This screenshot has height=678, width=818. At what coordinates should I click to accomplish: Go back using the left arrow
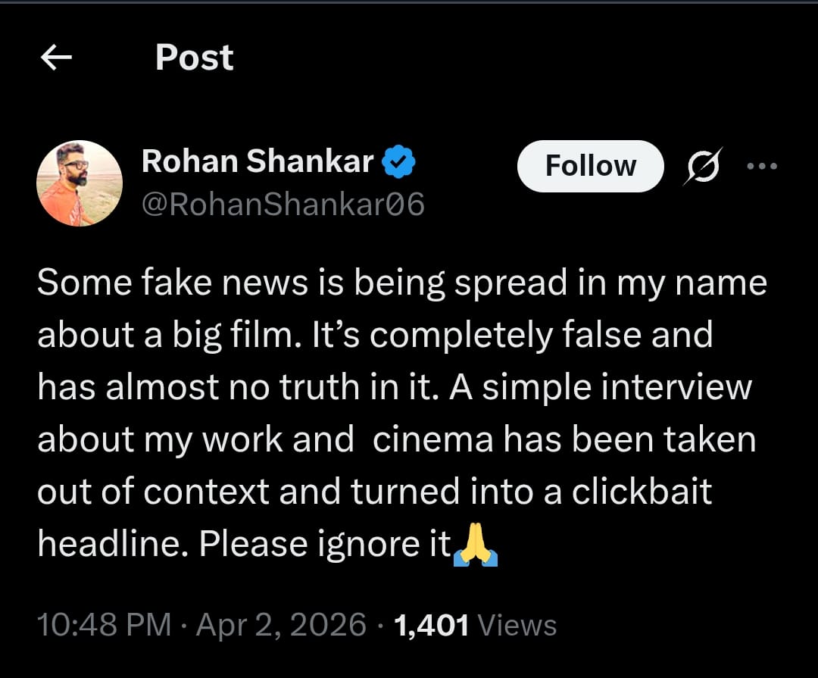coord(56,58)
